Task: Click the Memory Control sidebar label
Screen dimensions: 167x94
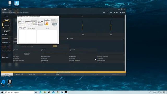Action: click(5, 57)
